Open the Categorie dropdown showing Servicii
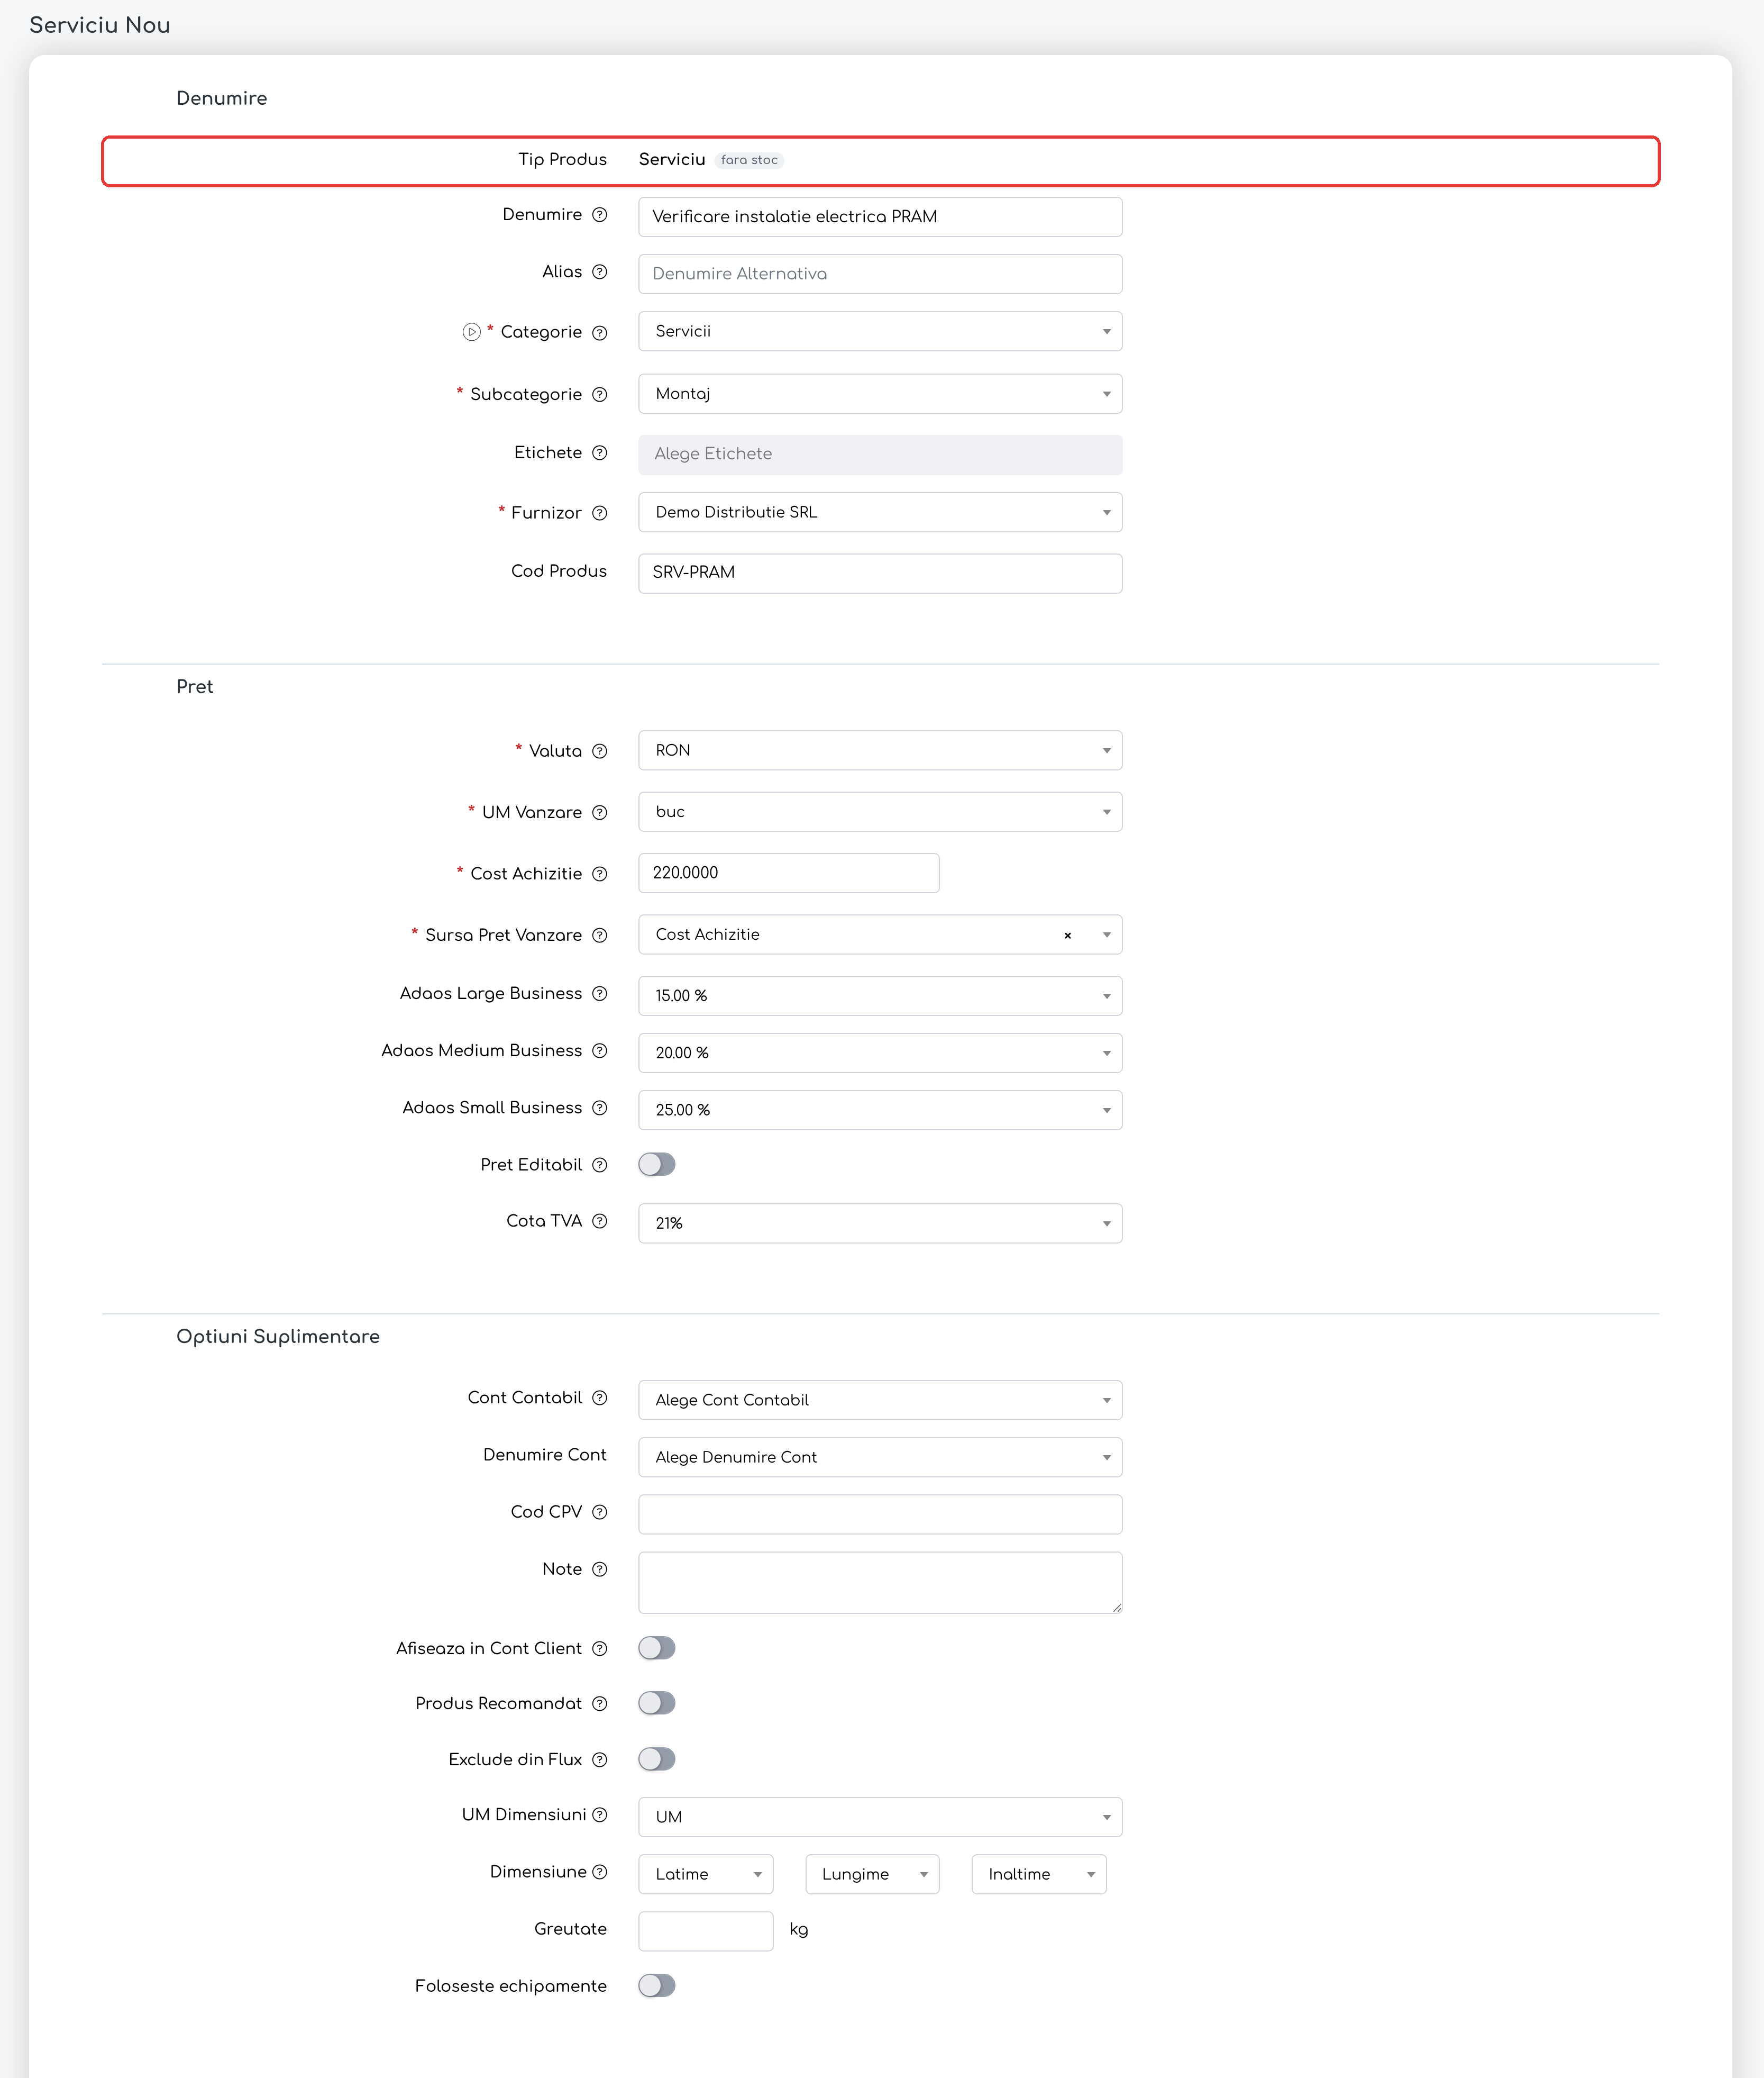The image size is (1764, 2078). [880, 331]
